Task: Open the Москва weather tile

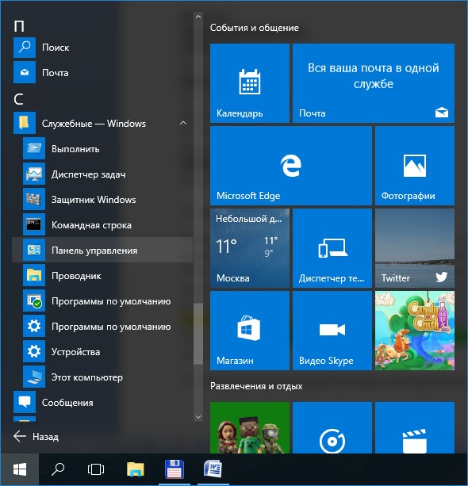Action: (x=250, y=248)
